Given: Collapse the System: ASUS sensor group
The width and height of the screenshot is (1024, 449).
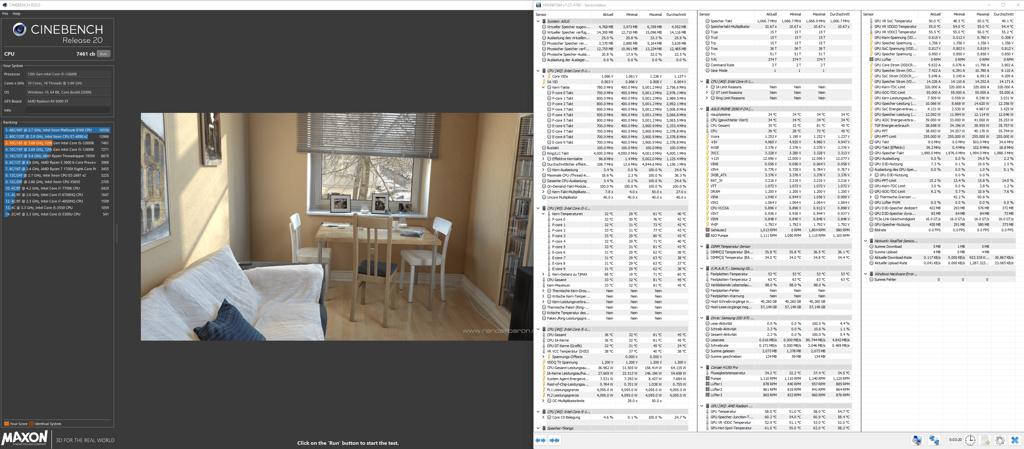Looking at the screenshot, I should click(538, 21).
